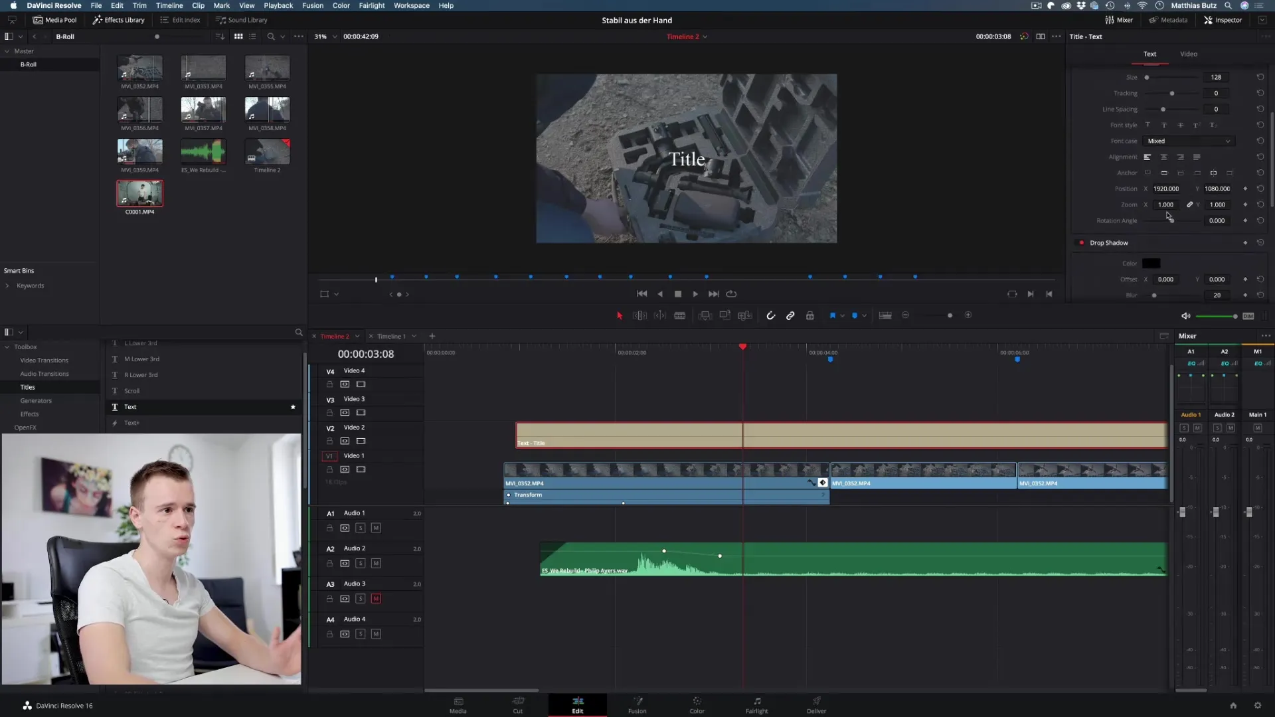Image resolution: width=1275 pixels, height=717 pixels.
Task: Open the Media page
Action: click(458, 705)
